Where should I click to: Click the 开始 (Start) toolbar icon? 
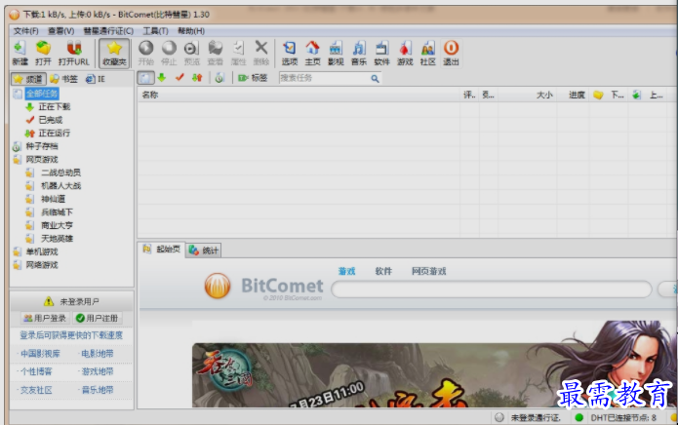(145, 53)
